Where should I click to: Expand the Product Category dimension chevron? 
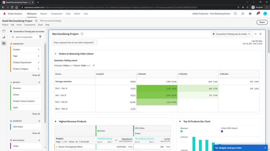tap(39, 69)
